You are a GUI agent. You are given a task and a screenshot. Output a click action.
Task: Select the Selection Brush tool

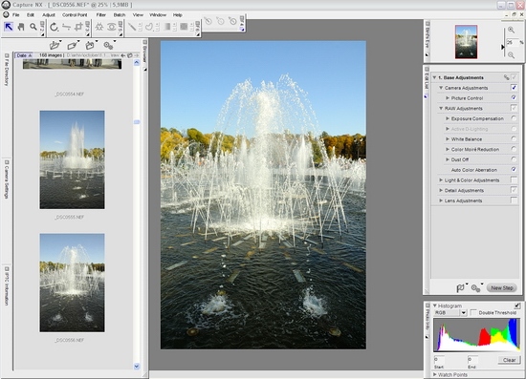click(132, 27)
